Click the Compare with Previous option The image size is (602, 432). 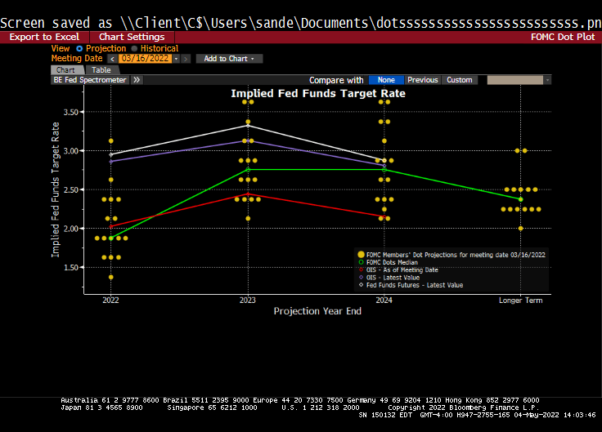[423, 80]
